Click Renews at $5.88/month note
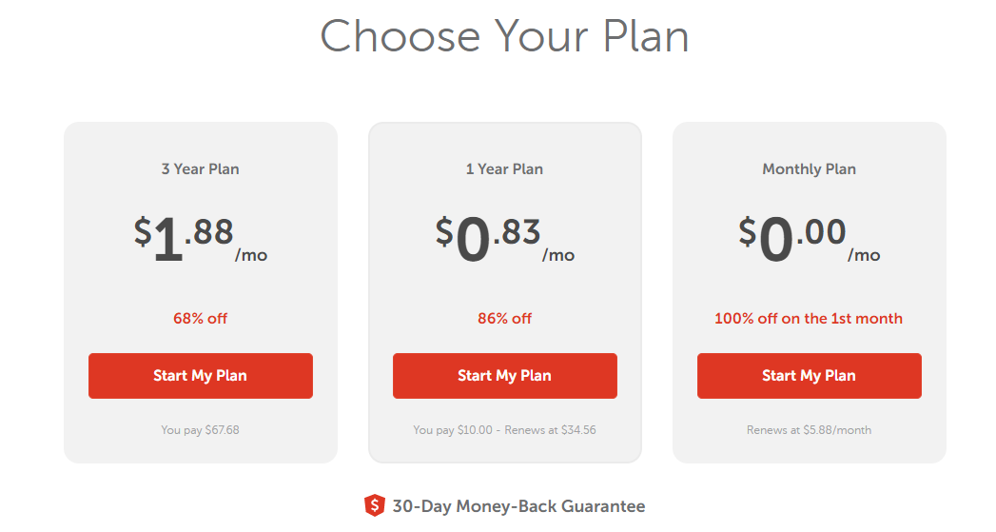 click(x=809, y=429)
